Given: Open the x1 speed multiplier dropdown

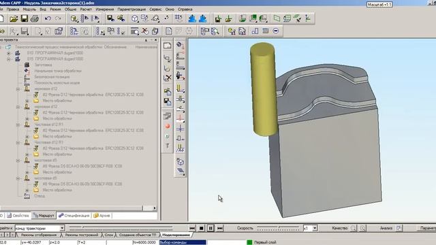Looking at the screenshot, I should (315, 229).
